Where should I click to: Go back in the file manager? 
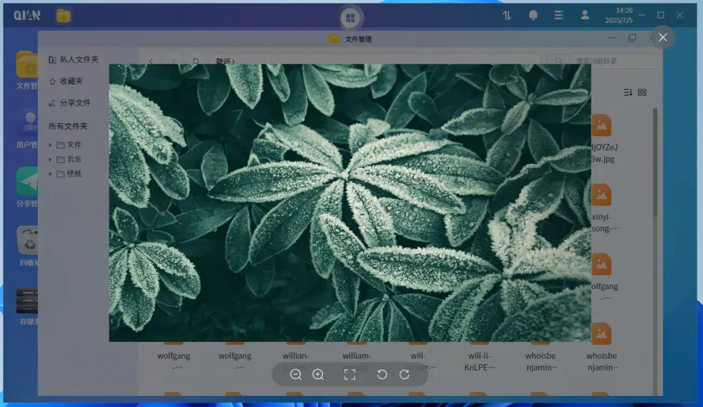tap(151, 61)
